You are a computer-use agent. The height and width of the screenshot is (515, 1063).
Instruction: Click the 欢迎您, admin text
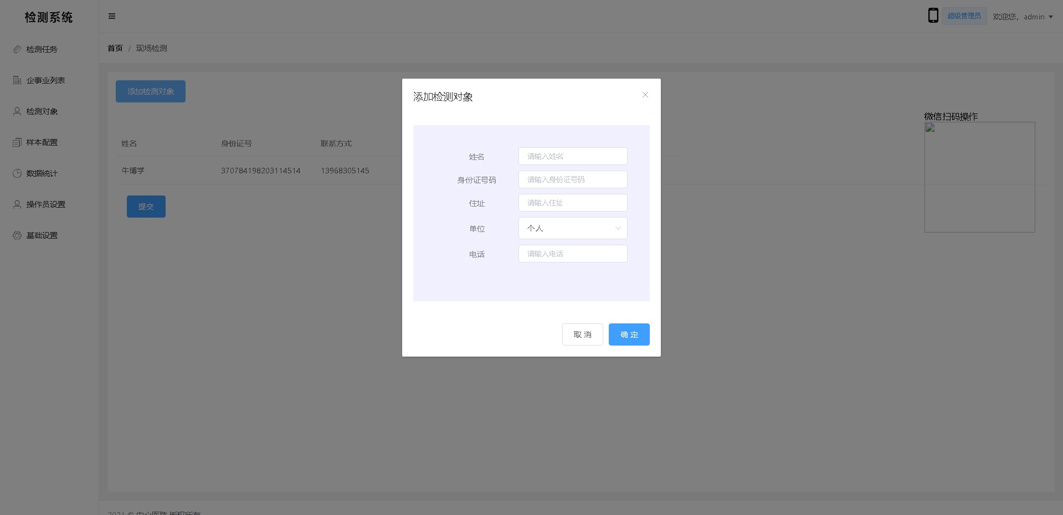click(x=1019, y=17)
